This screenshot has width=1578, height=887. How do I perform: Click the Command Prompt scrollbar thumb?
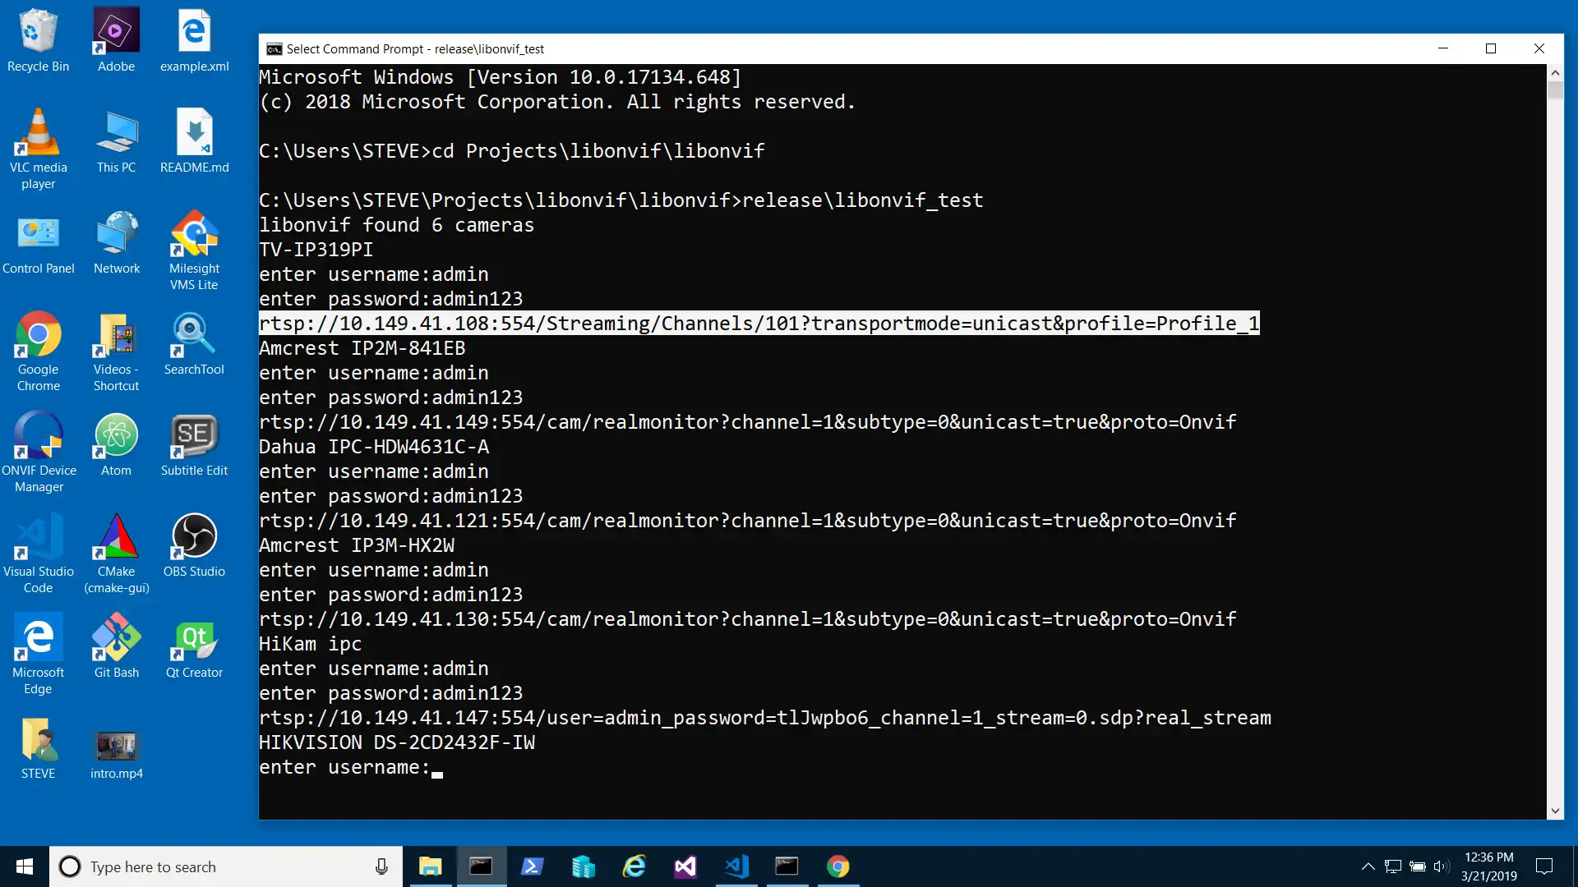(x=1555, y=90)
